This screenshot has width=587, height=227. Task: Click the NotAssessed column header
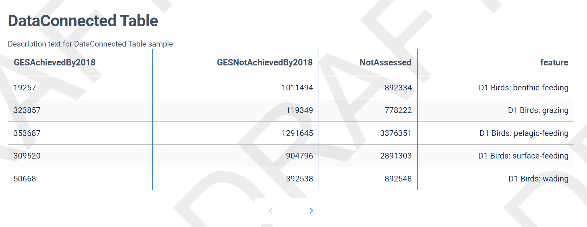coord(385,62)
